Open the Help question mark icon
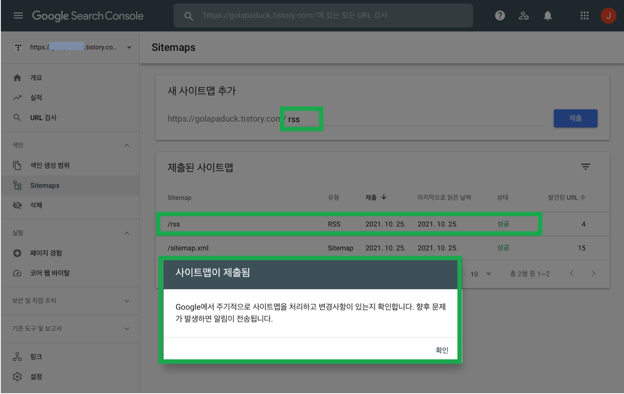Screen dimensions: 624x394 point(500,15)
